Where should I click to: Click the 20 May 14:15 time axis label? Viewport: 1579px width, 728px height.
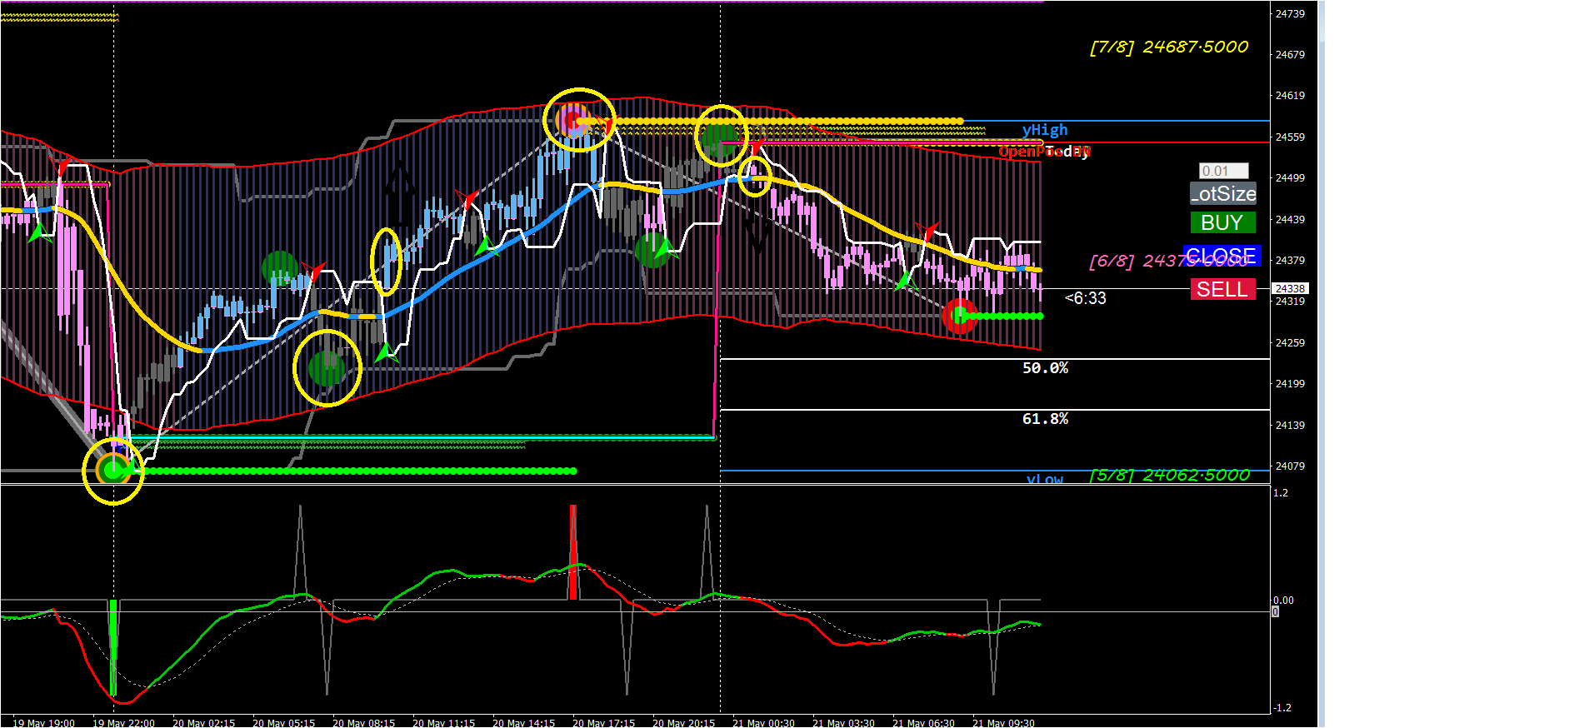523,722
